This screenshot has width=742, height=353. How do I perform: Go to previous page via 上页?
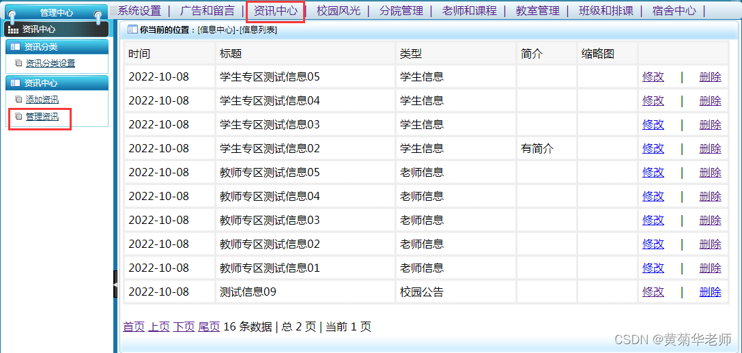point(159,326)
